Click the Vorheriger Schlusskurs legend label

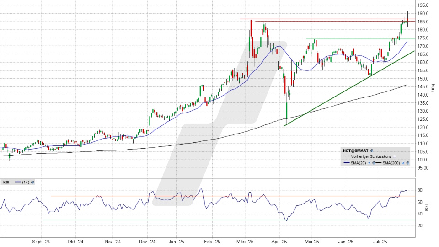click(x=371, y=156)
